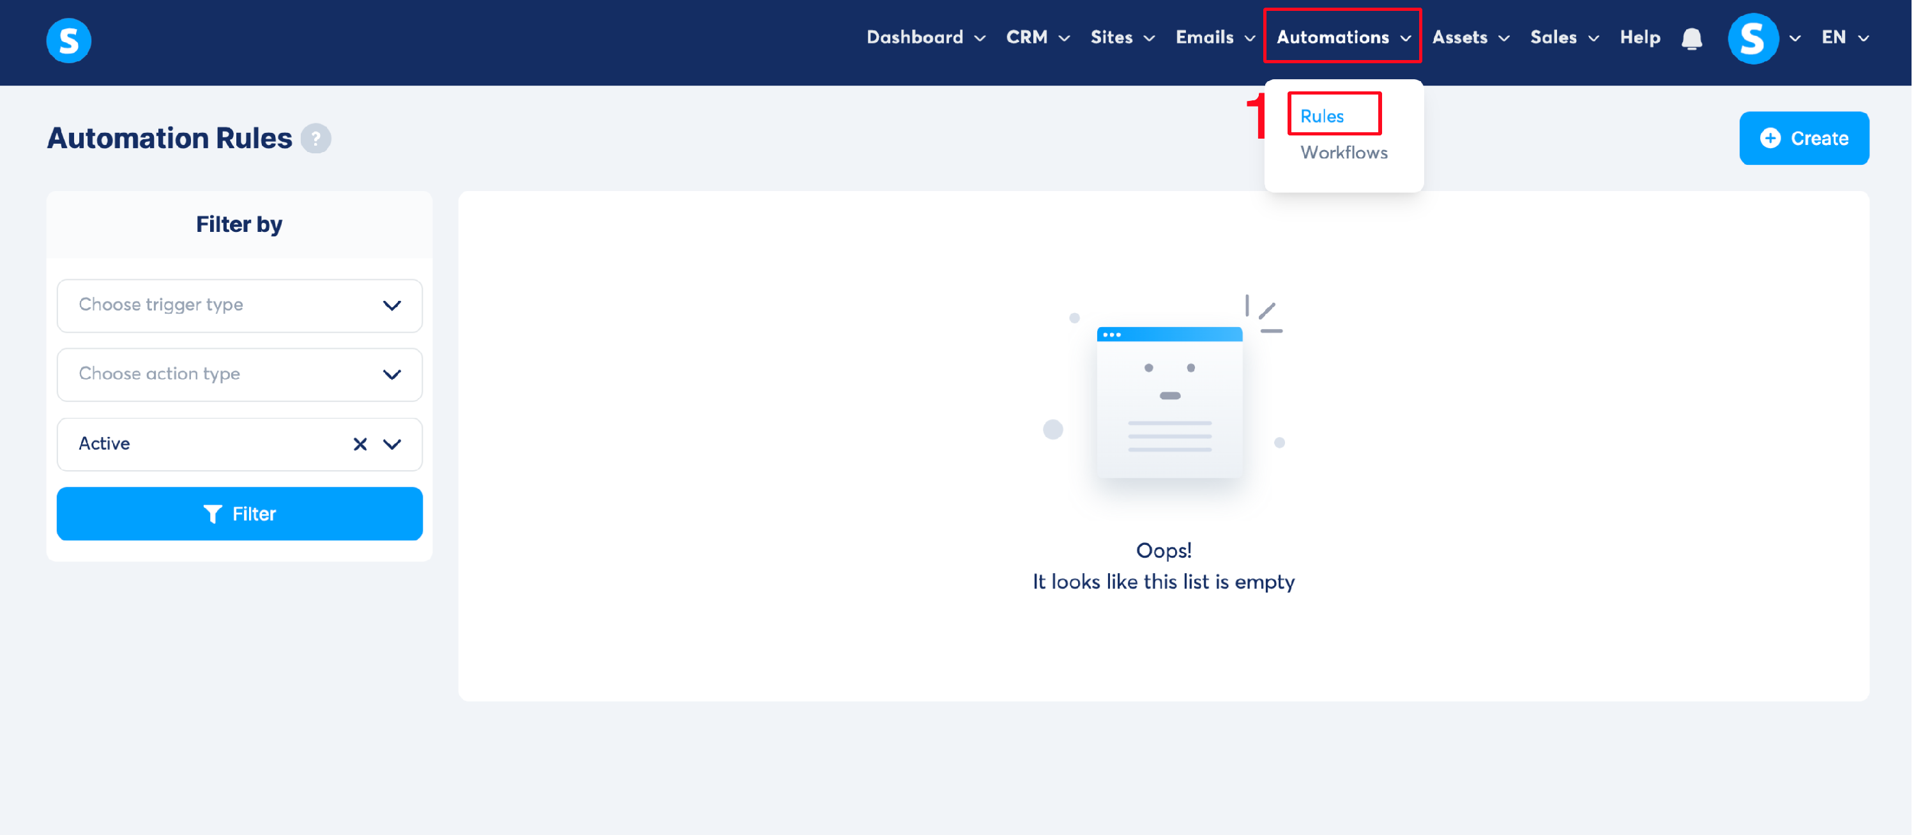This screenshot has height=835, width=1916.
Task: Clear the Active status filter with the X
Action: 361,445
